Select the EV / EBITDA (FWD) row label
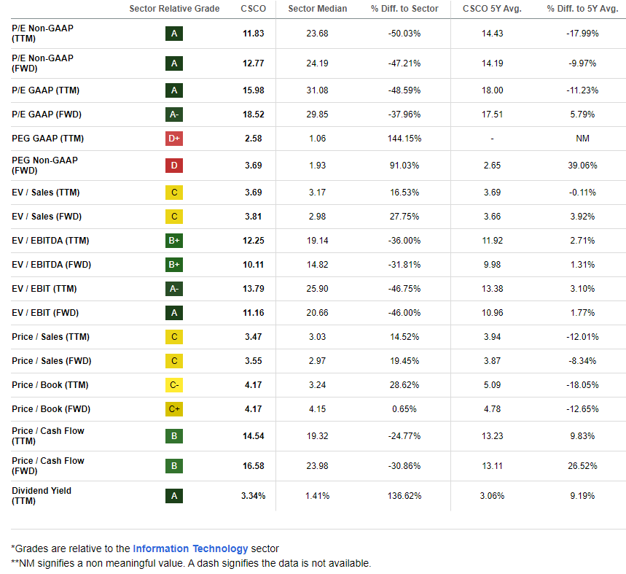The width and height of the screenshot is (626, 574). [x=52, y=265]
